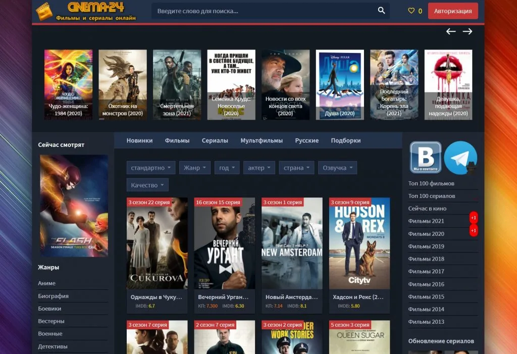Advance the carousel with the right arrow
Image resolution: width=517 pixels, height=354 pixels.
click(x=468, y=31)
